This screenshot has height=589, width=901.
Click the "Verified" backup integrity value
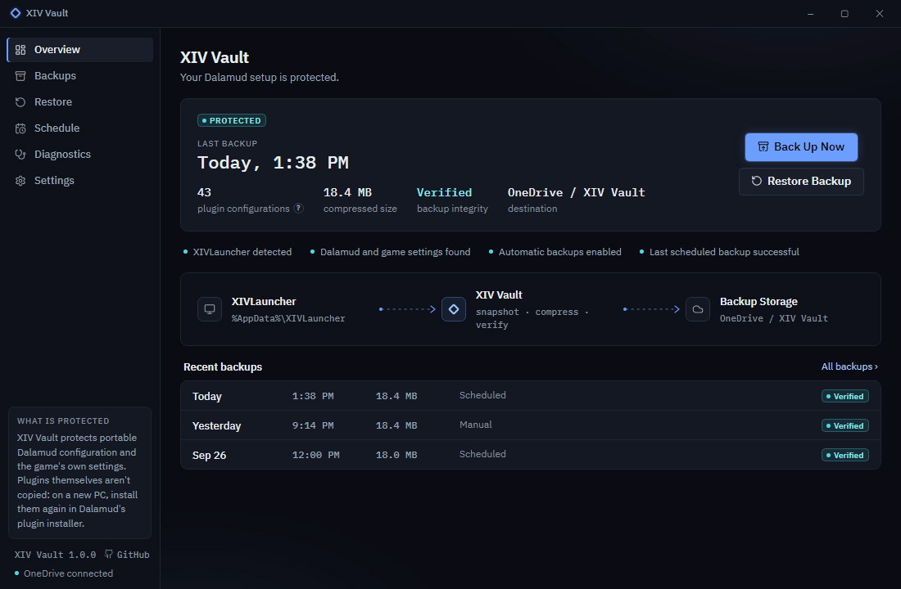[x=444, y=192]
